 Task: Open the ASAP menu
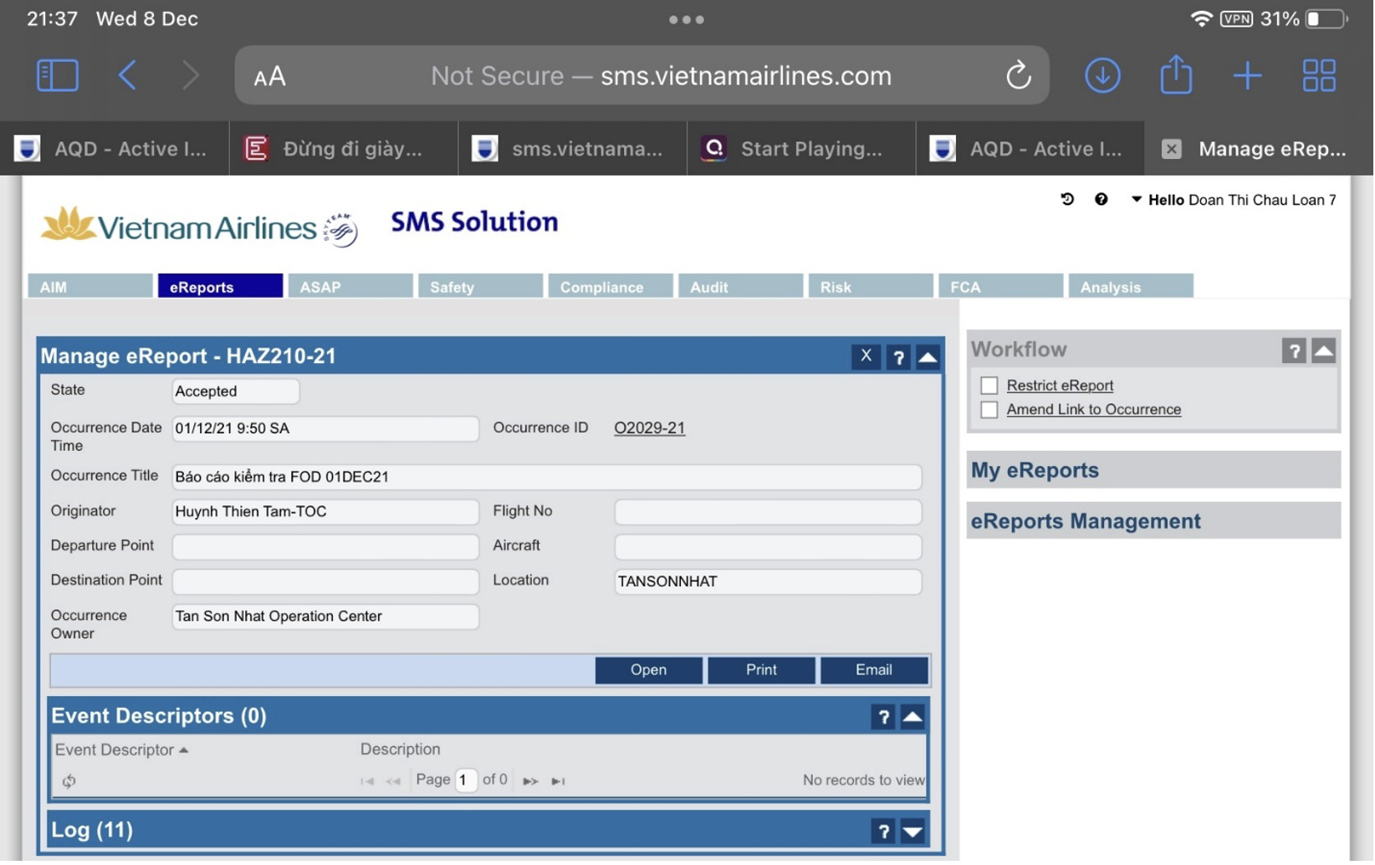click(350, 286)
